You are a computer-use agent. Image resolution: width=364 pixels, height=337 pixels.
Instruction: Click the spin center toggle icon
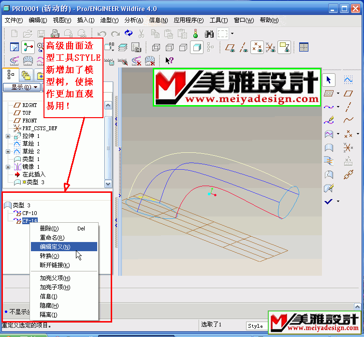click(28, 47)
